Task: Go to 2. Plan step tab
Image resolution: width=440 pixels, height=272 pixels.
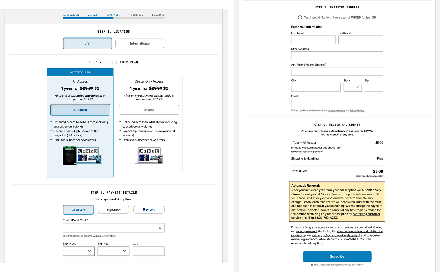Action: 92,15
